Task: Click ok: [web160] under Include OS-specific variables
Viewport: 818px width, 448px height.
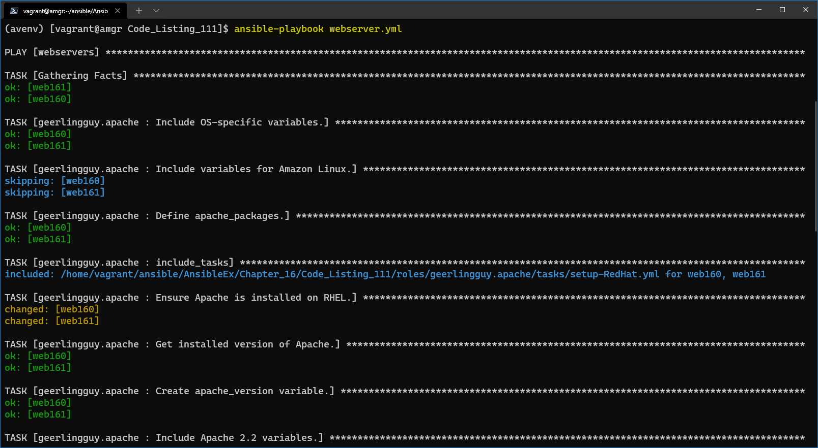Action: click(38, 134)
